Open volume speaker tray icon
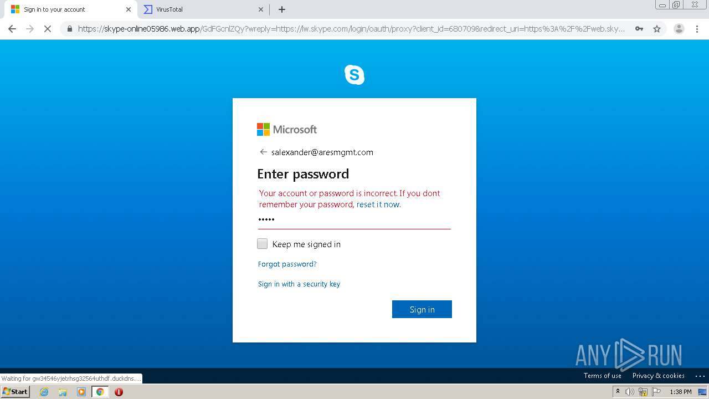 pos(630,392)
